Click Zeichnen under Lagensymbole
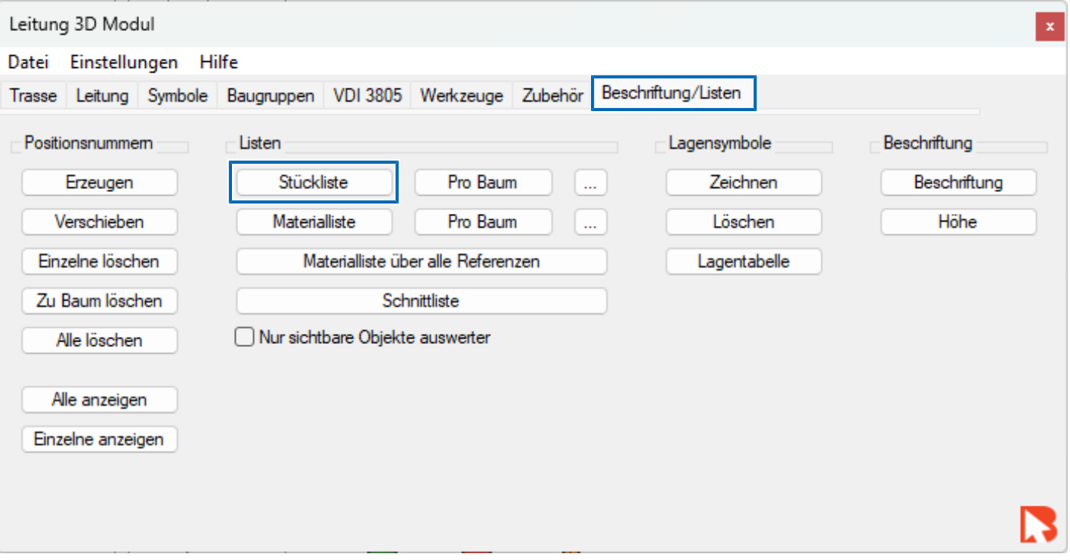 (x=744, y=183)
